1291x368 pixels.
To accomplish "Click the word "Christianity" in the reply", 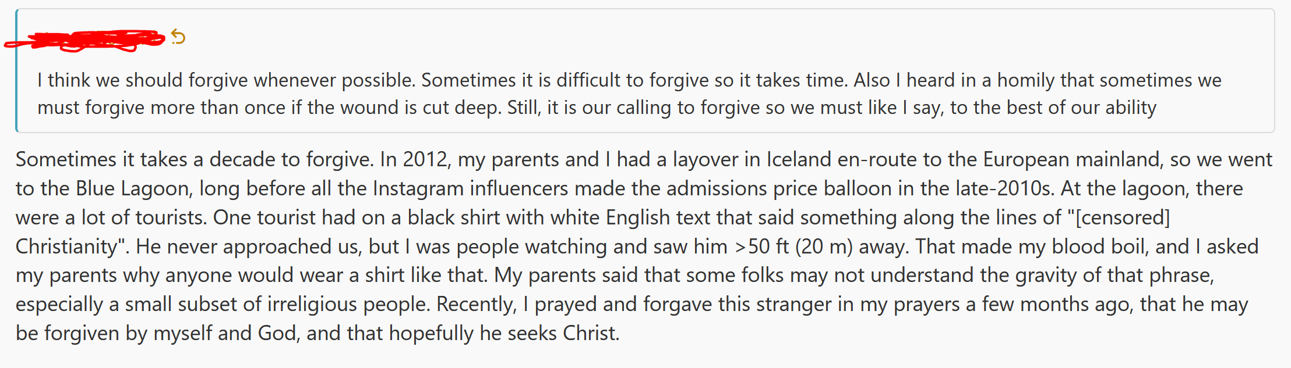I will tap(67, 246).
